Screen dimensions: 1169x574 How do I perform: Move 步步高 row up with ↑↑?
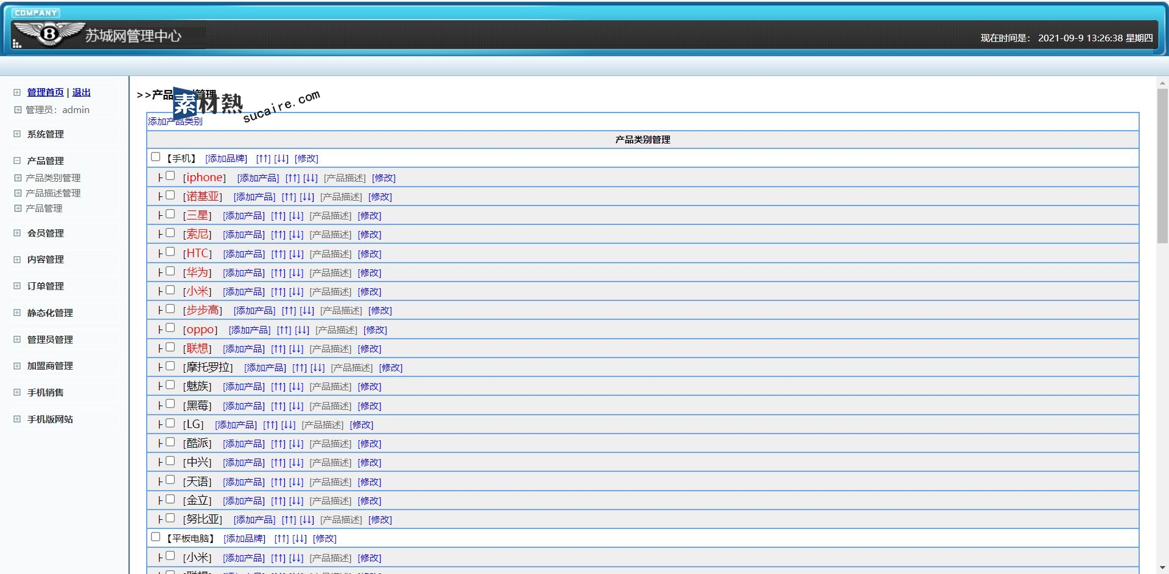click(x=289, y=311)
